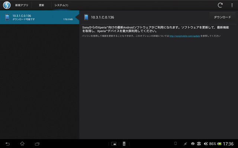This screenshot has height=148, width=238.
Task: Click the Sony Xperia description paragraph
Action: [155, 29]
